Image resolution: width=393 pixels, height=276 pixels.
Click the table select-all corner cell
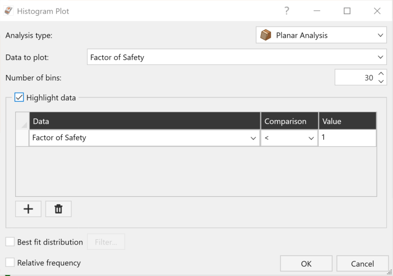(23, 121)
